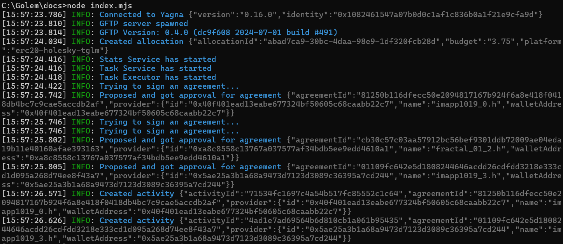Click the 'Connected to Yagna' log message
The width and height of the screenshot is (563, 244).
(142, 14)
